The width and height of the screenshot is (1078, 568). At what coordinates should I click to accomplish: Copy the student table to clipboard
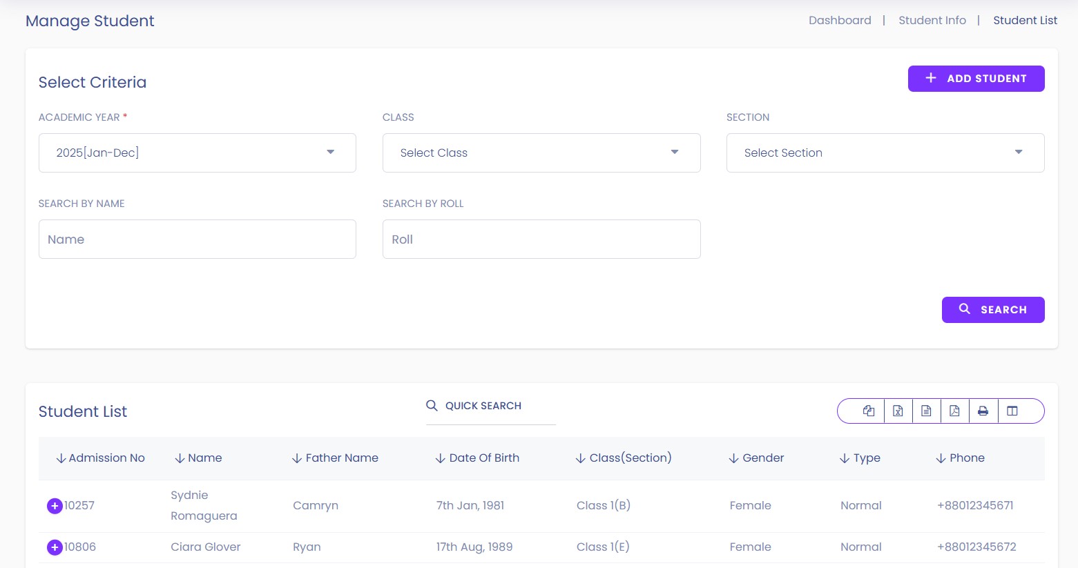[869, 411]
